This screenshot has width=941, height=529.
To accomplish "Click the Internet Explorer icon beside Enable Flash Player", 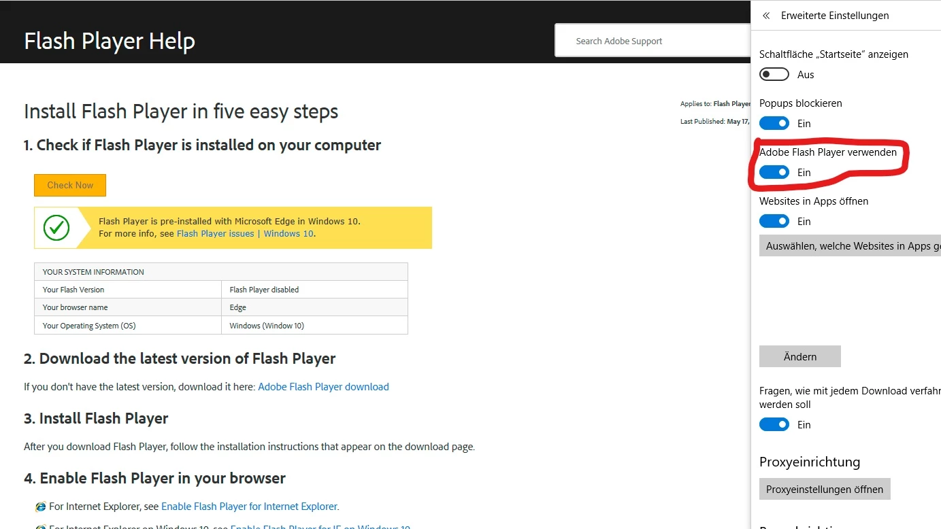I will pyautogui.click(x=41, y=507).
